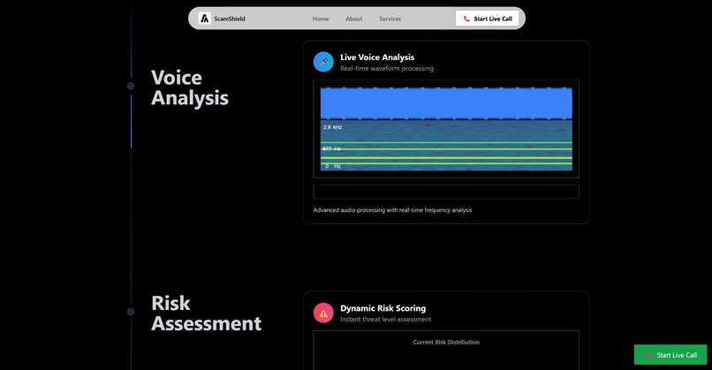Click the ScamShield brand name
The height and width of the screenshot is (370, 712).
230,19
